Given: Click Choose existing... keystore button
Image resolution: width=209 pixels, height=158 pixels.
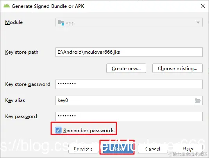Looking at the screenshot, I should pos(177,68).
